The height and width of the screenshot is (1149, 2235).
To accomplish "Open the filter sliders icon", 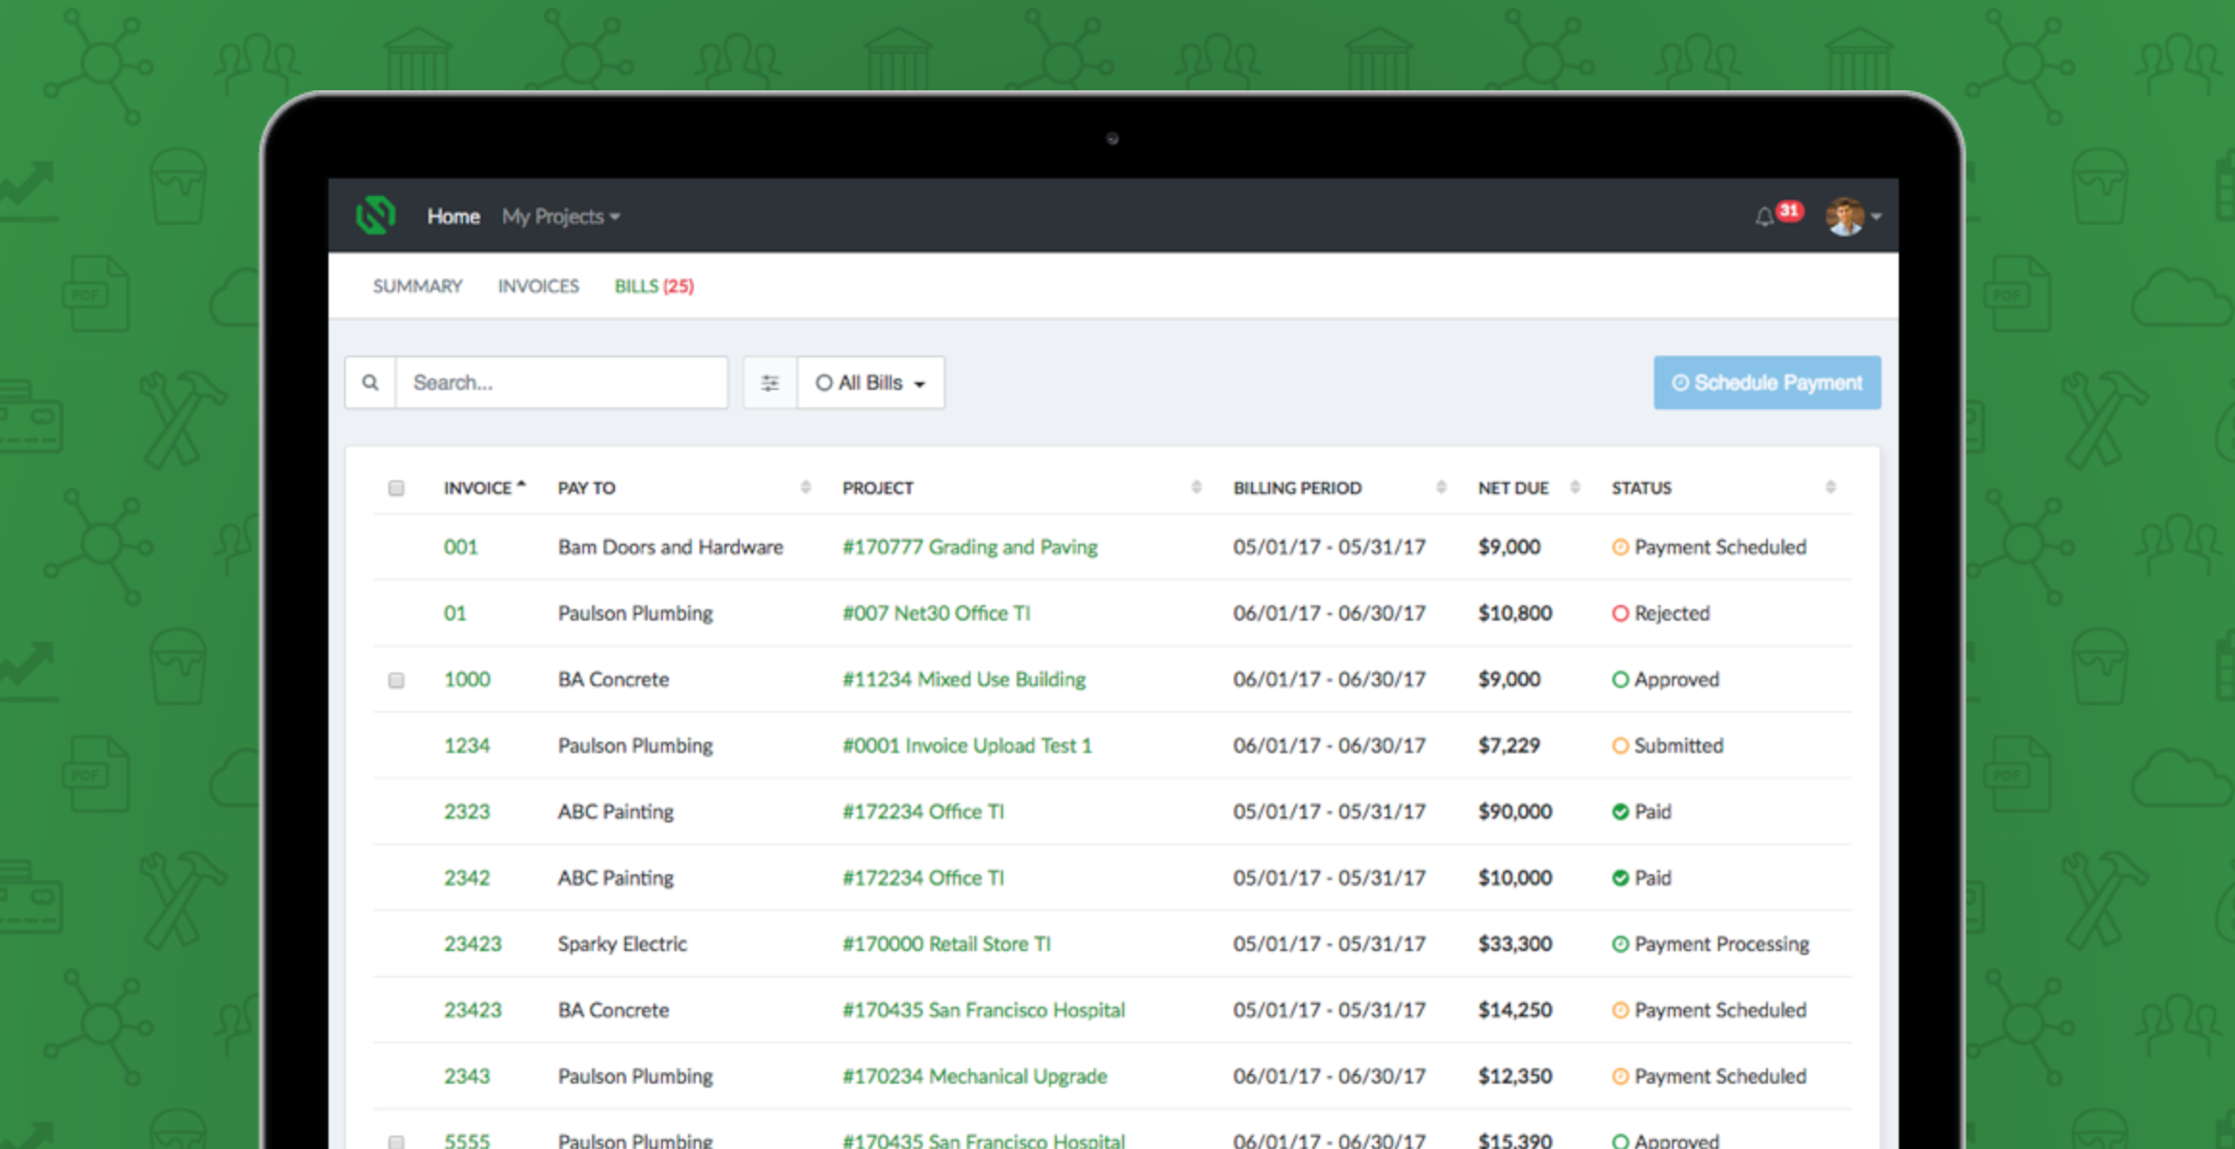I will (770, 383).
